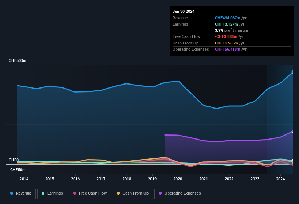The image size is (299, 204).
Task: Click the CHF464.067m revenue value in the tooltip
Action: (x=228, y=18)
